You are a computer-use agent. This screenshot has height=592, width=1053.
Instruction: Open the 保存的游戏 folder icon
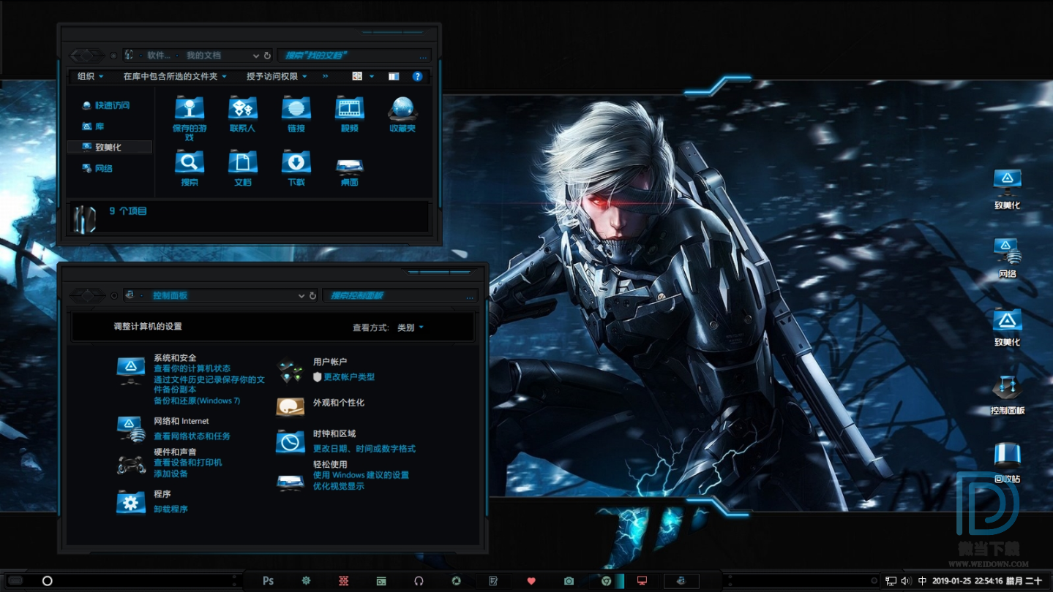coord(190,118)
